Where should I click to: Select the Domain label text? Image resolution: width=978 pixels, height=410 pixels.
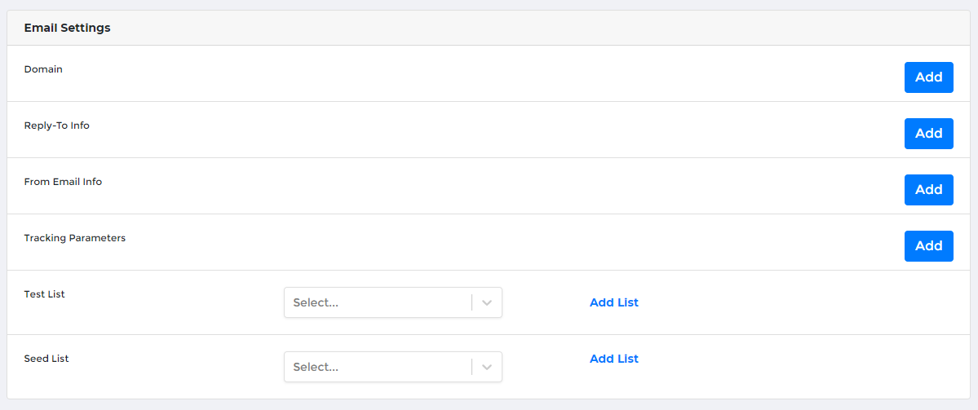pyautogui.click(x=43, y=69)
